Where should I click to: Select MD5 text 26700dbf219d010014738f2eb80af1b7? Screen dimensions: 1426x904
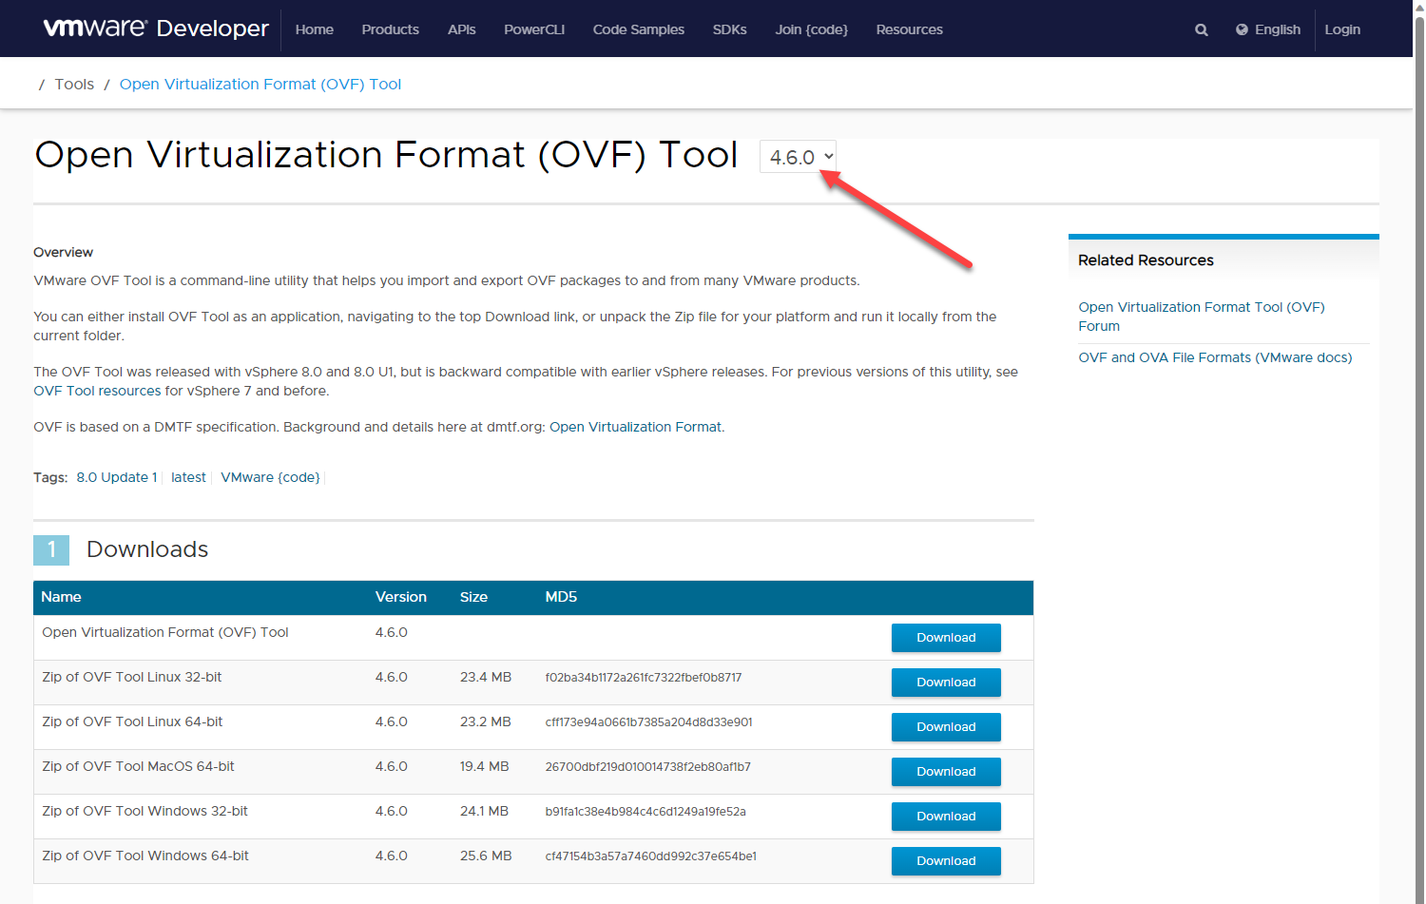(x=647, y=767)
